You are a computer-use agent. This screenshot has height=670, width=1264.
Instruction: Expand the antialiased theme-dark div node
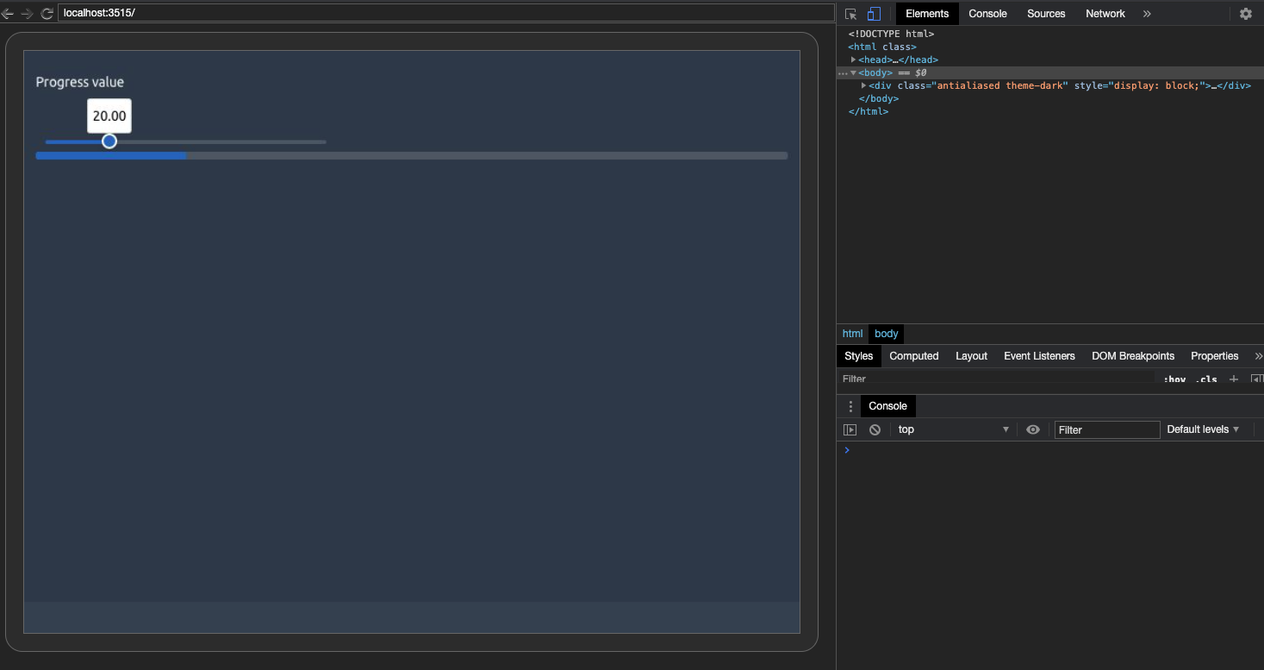(x=864, y=85)
